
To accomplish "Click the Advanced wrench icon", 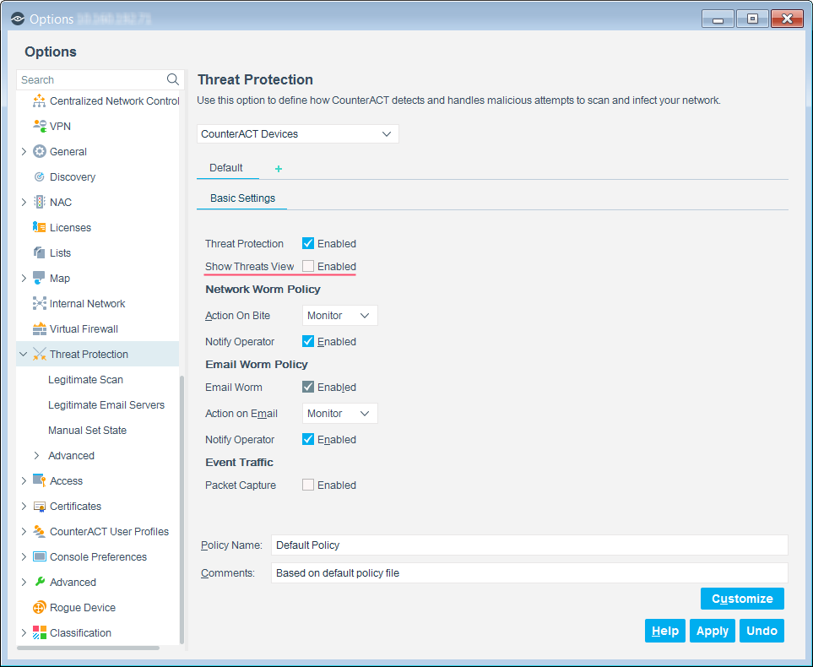I will coord(40,582).
